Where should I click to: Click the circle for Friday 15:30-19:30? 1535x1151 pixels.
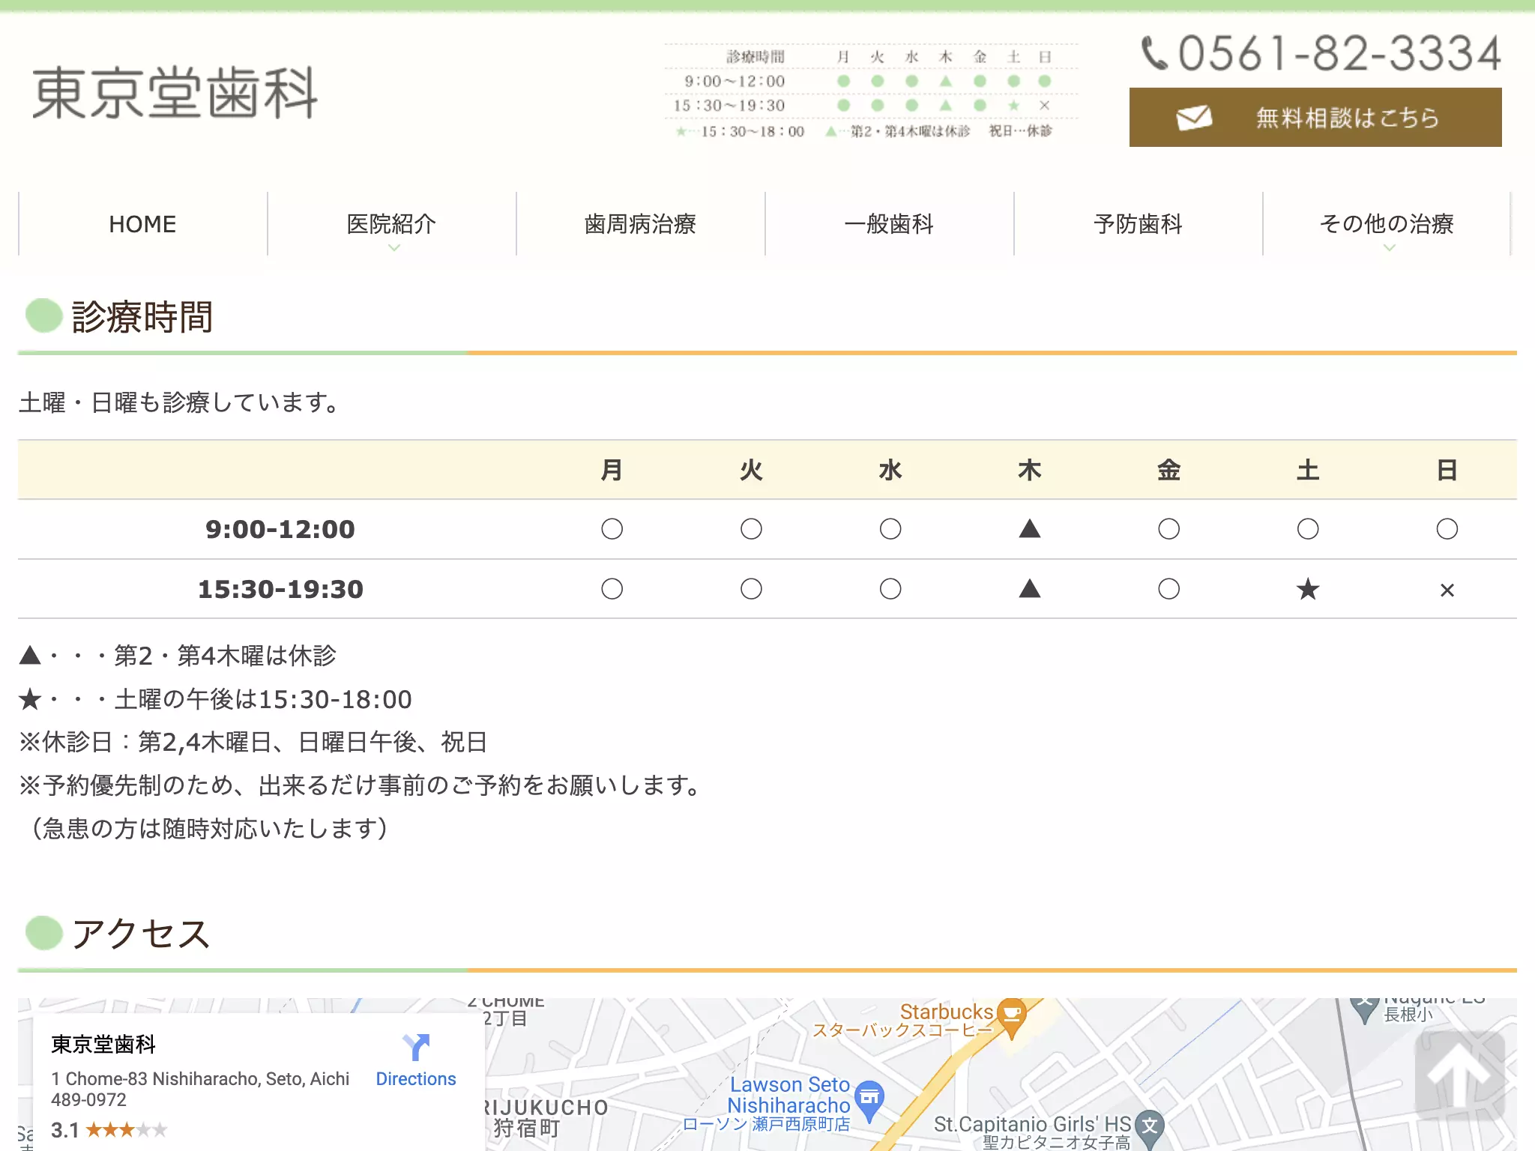(1168, 589)
